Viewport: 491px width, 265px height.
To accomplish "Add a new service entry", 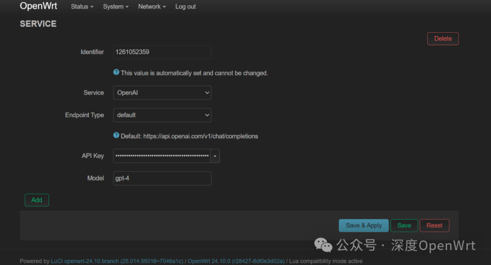I will tap(37, 200).
